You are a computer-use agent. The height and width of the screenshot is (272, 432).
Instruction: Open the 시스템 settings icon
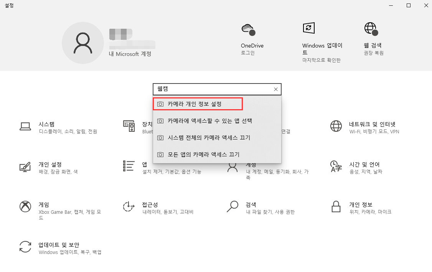(x=25, y=126)
